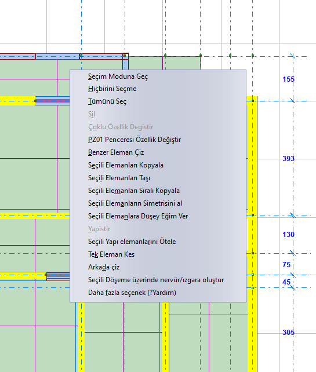
Task: Click 'Arkada çiz' menu item
Action: click(158, 267)
